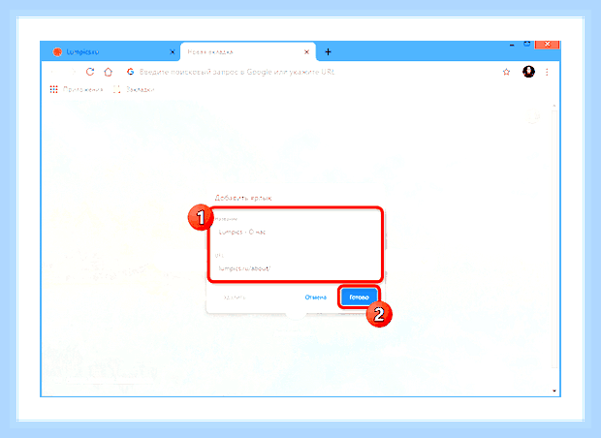The width and height of the screenshot is (601, 438).
Task: Edit the URL field lumpics.ru/about/
Action: click(296, 268)
